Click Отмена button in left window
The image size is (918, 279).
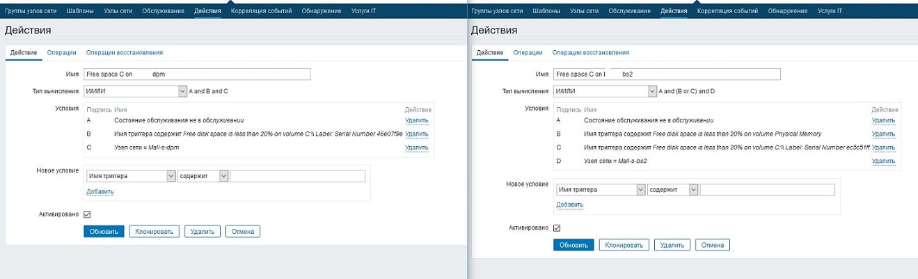(x=243, y=232)
